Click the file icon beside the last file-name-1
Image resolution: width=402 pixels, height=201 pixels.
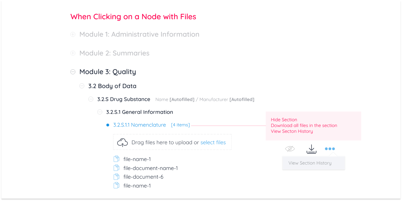click(116, 185)
